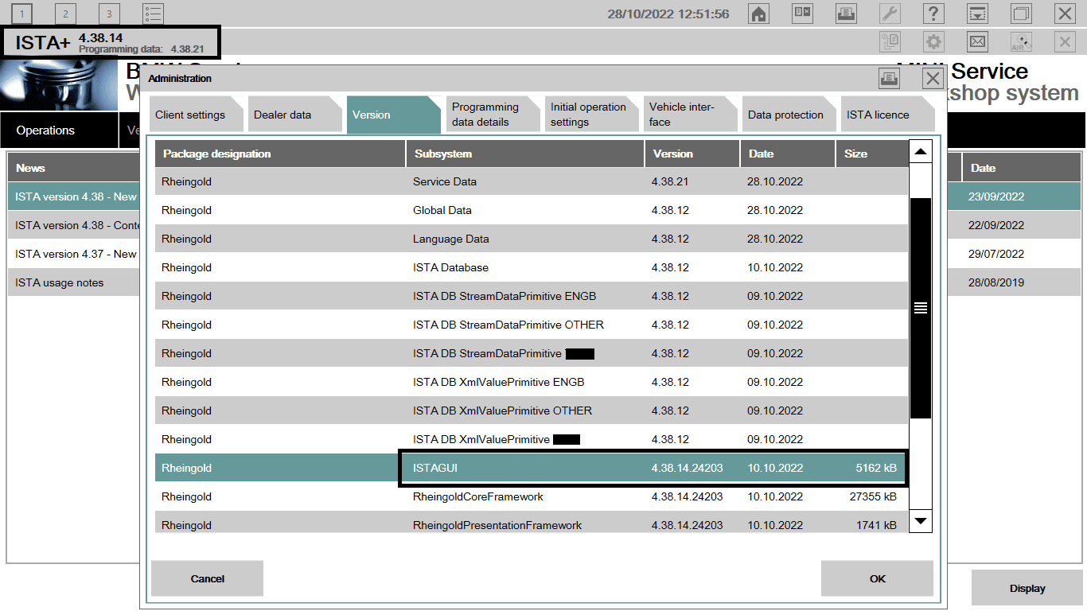Open the operations list icon beside tab 3
This screenshot has width=1087, height=611.
[154, 14]
